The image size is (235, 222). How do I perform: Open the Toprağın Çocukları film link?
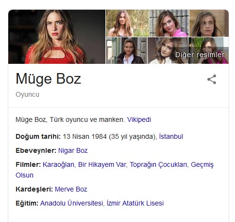[x=158, y=164]
